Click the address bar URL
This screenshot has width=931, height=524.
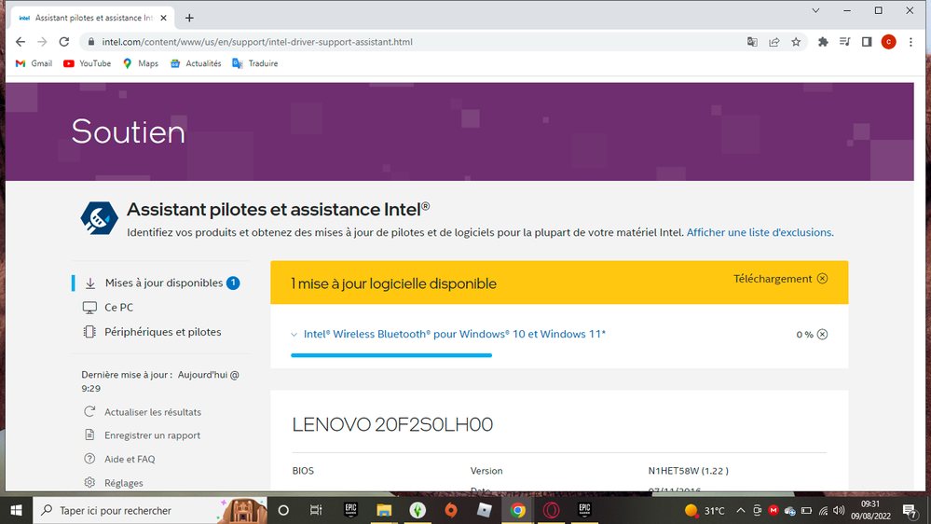tap(257, 42)
